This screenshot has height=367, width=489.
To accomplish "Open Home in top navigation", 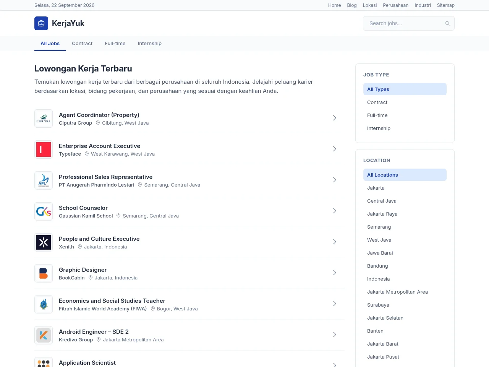I will tap(335, 5).
